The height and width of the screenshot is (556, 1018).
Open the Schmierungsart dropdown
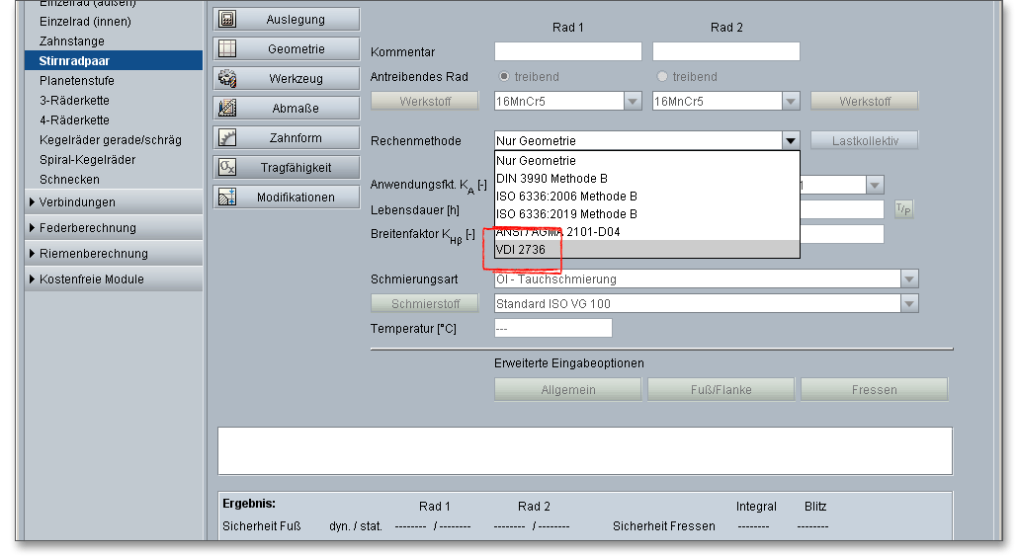908,279
